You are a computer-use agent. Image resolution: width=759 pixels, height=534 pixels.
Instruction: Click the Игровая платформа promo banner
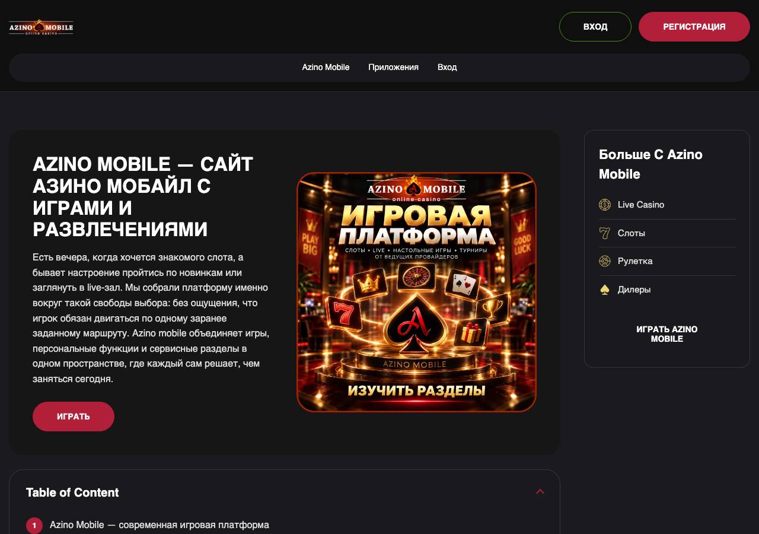(416, 292)
